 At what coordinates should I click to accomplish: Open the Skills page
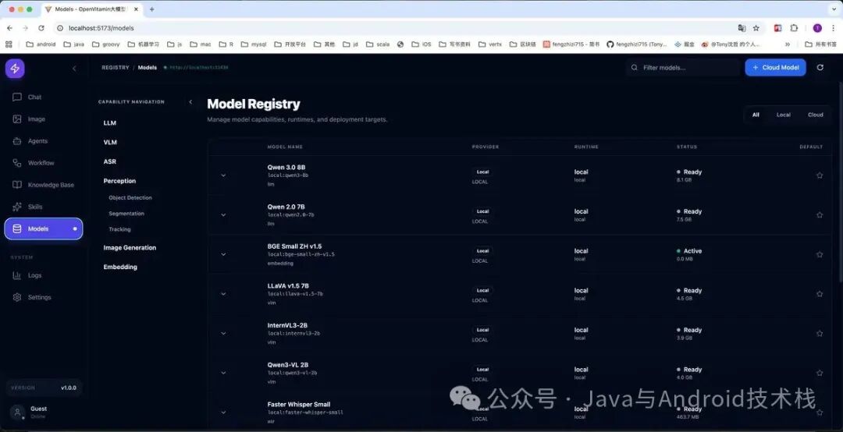point(44,207)
